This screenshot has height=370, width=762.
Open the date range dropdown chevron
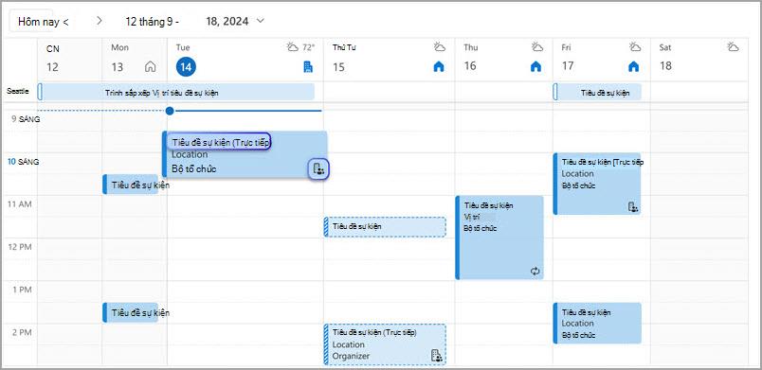click(261, 21)
